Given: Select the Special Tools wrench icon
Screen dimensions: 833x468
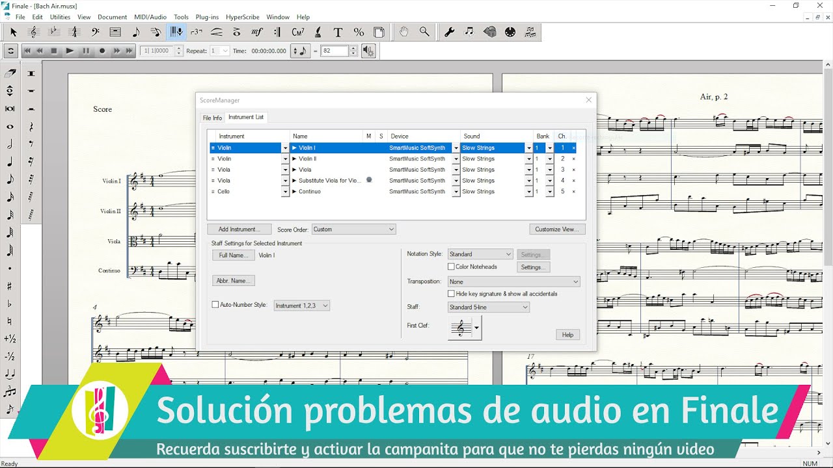Looking at the screenshot, I should coord(449,32).
